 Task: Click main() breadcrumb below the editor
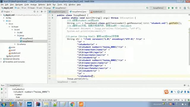(x=74, y=82)
